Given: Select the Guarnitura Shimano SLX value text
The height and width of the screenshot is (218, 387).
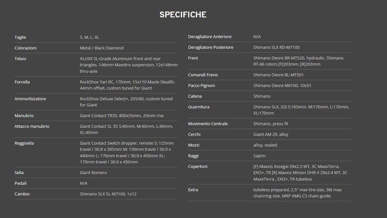Looking at the screenshot, I should [301, 110].
